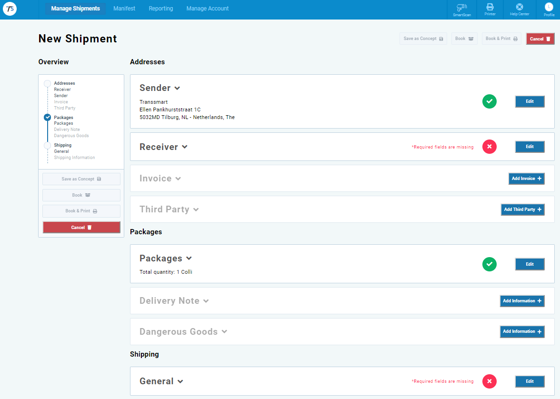Collapse the Sender section chevron
The image size is (560, 399).
[x=177, y=88]
